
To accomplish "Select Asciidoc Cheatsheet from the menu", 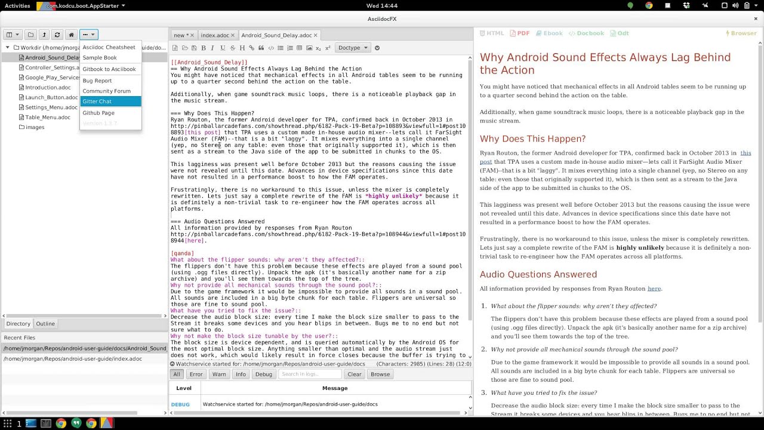I will tap(110, 47).
